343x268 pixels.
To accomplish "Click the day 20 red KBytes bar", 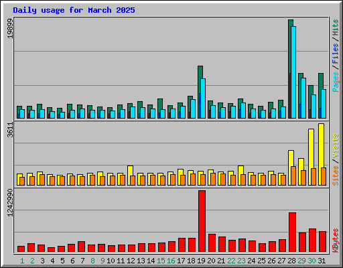I will (x=212, y=243).
